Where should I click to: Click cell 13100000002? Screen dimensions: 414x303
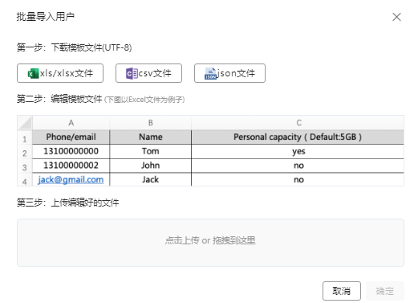click(71, 166)
